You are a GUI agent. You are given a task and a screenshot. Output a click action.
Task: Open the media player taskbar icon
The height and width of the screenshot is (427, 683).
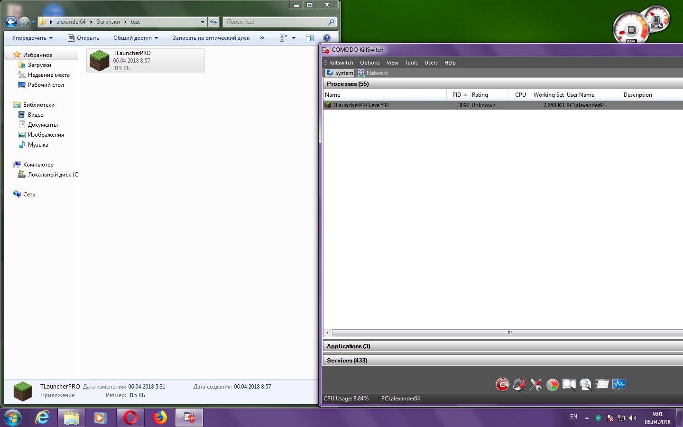pos(100,418)
